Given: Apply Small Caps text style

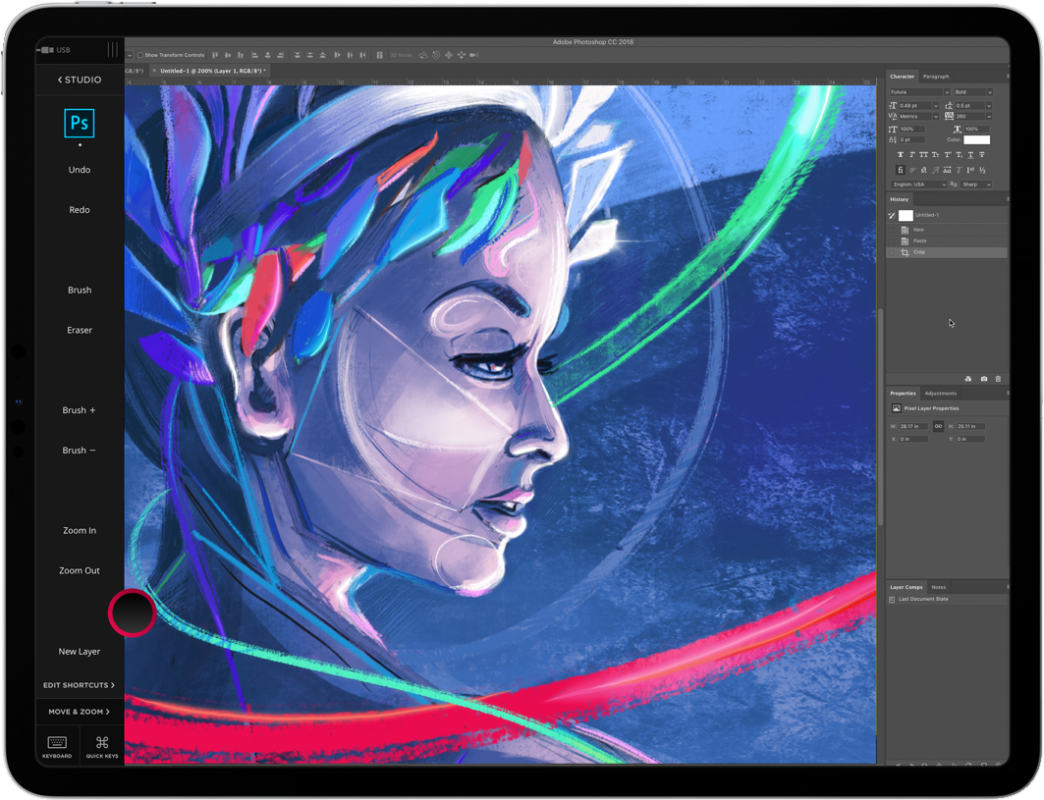Looking at the screenshot, I should [935, 154].
